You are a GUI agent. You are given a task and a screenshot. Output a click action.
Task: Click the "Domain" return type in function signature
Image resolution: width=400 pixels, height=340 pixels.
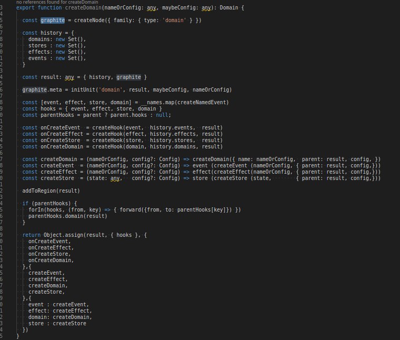229,8
